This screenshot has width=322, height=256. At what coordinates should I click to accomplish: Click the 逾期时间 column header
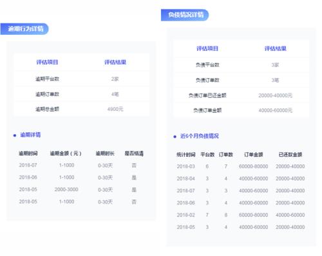point(28,153)
